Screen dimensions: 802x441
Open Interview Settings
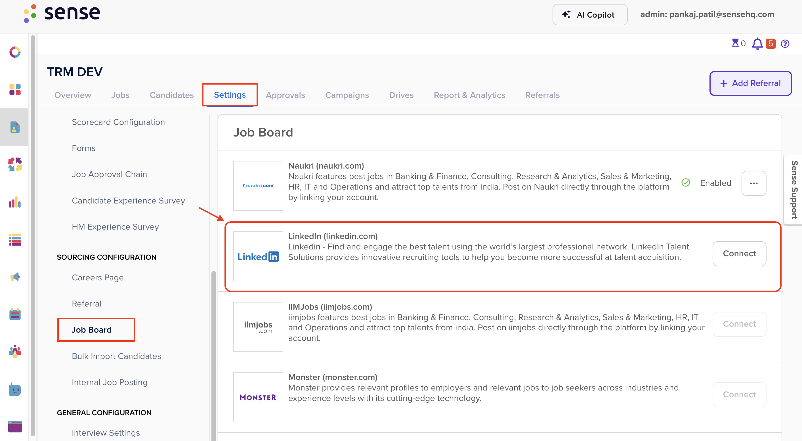coord(106,433)
